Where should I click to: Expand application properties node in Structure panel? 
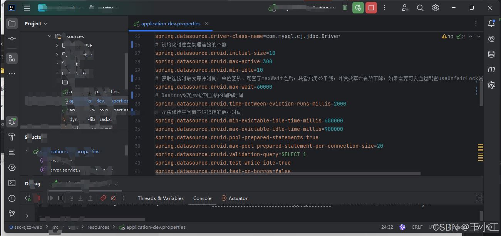27,152
